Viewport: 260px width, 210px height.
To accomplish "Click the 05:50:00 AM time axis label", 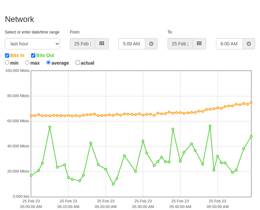I will point(217,207).
